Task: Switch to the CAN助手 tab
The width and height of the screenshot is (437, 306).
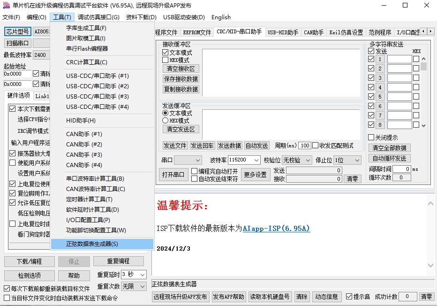Action: click(314, 32)
